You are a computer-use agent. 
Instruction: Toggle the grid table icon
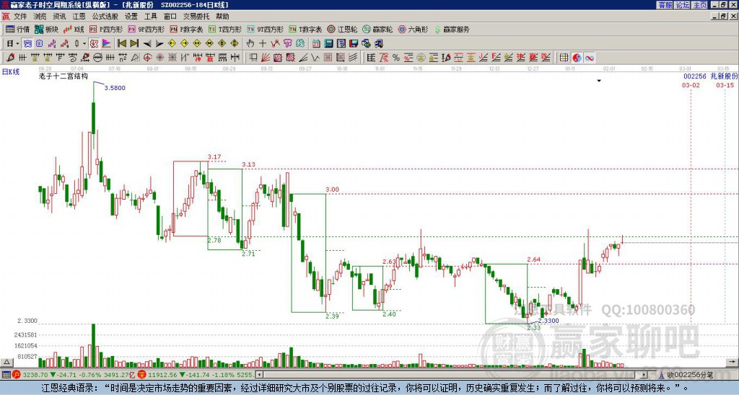coord(564,58)
